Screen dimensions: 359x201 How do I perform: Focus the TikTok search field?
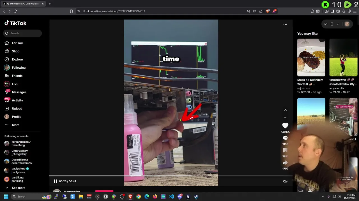click(22, 33)
